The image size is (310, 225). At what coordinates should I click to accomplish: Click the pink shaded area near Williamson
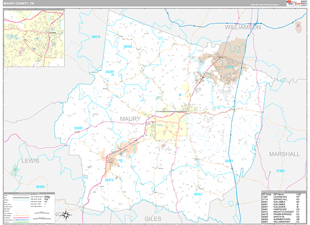pyautogui.click(x=298, y=27)
